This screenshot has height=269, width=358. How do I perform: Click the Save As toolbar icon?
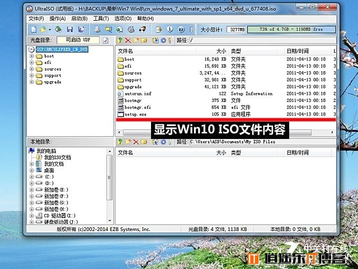[81, 29]
